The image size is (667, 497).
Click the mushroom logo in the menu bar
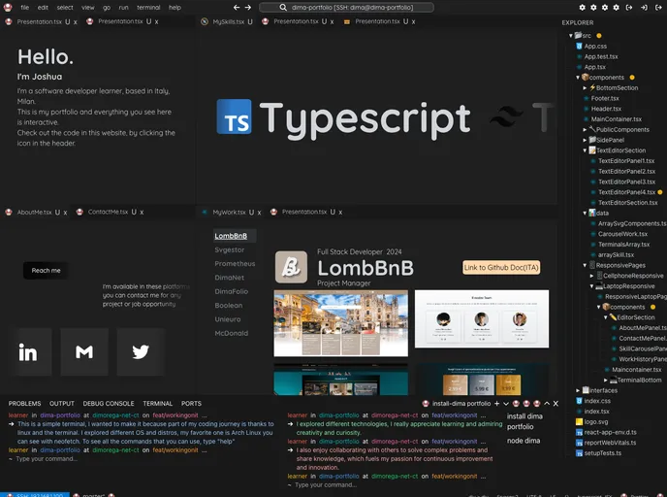[x=8, y=7]
